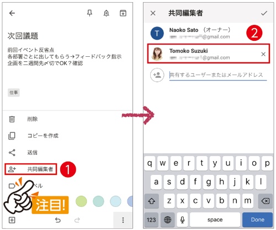Undo the last edit
Image resolution: width=276 pixels, height=230 pixels.
pyautogui.click(x=58, y=220)
